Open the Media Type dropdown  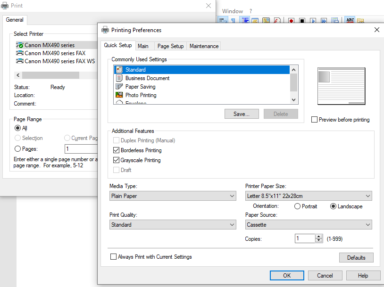(172, 196)
